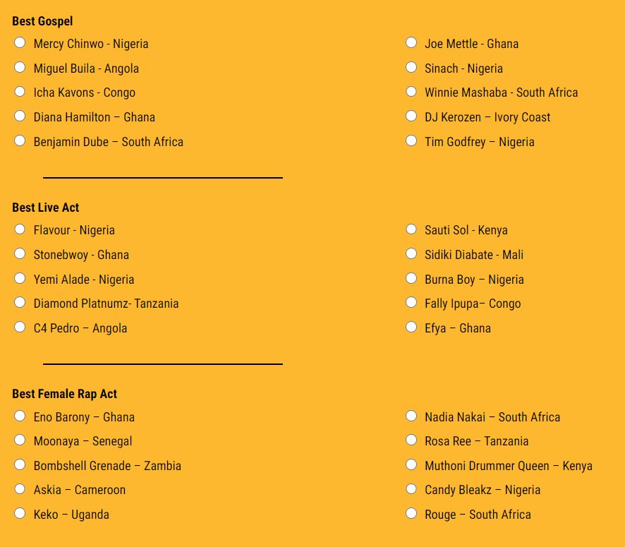
Task: Select Mercy Chinwo - Nigeria radio button
Action: tap(20, 43)
